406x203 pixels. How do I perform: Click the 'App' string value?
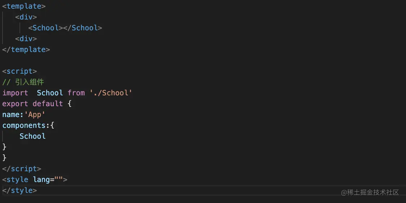coord(35,115)
